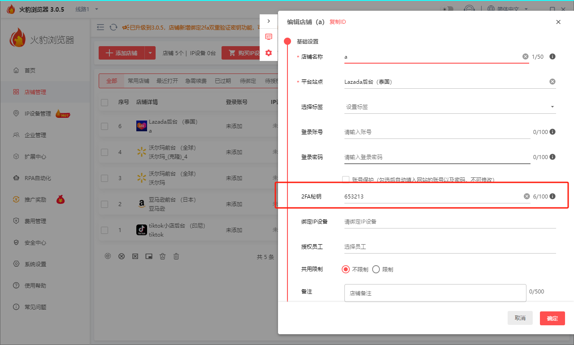
Task: Switch to the 常用店铺 tab
Action: pos(139,81)
